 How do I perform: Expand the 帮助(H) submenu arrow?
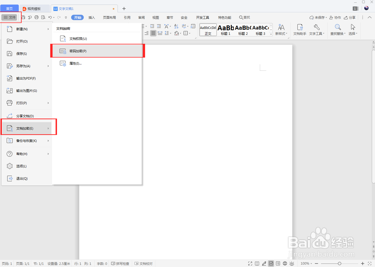pyautogui.click(x=48, y=154)
